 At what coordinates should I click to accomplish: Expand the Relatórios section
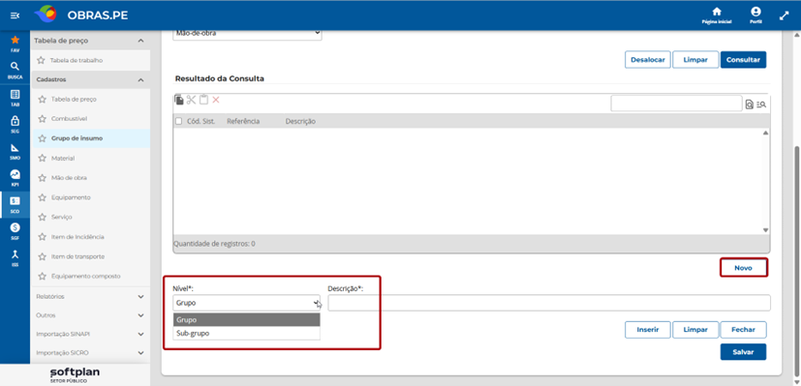(90, 296)
